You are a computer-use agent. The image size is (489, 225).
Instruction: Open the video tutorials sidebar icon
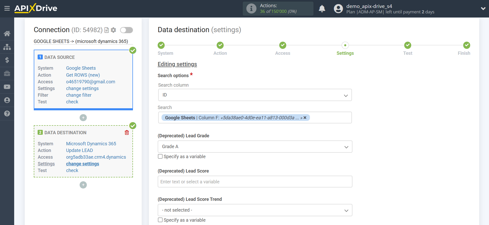coord(7,87)
